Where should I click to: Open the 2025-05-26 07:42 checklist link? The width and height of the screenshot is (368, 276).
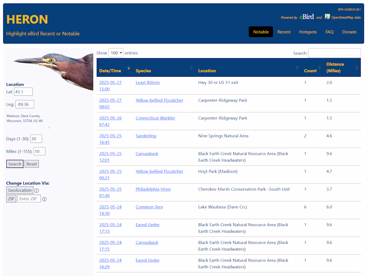pos(110,121)
